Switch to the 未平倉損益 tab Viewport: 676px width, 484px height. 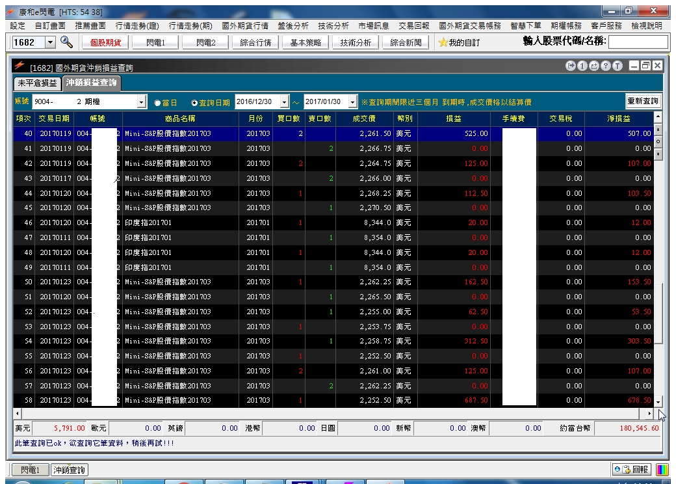click(38, 83)
